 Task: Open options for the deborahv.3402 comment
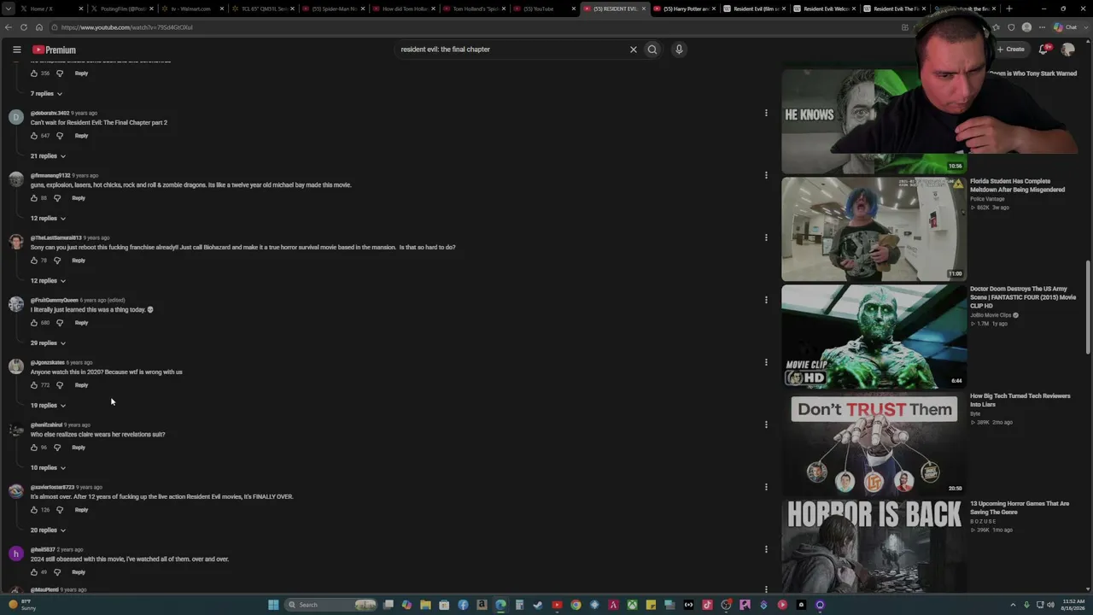tap(766, 113)
